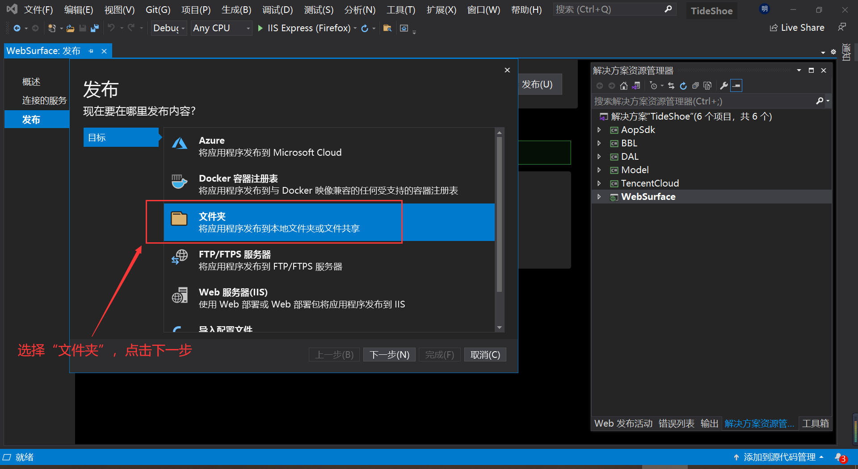Click the browser refresh icon in toolbar

[x=365, y=28]
